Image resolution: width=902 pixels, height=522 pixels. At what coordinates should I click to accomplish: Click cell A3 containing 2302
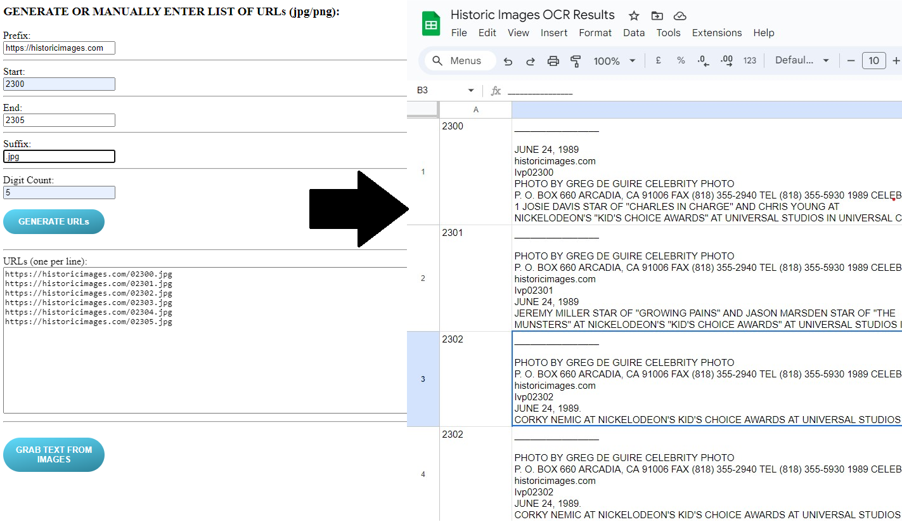tap(475, 379)
